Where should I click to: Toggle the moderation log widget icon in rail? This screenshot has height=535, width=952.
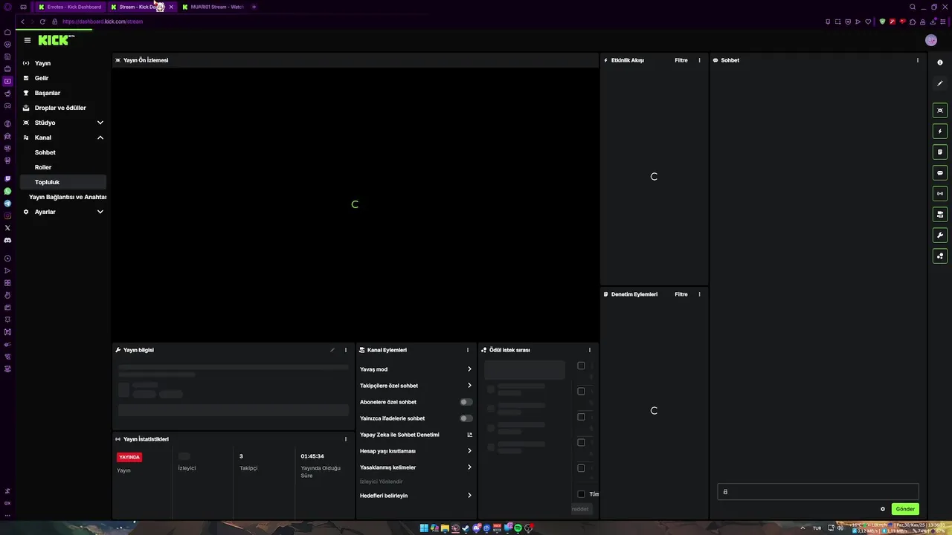[x=940, y=152]
